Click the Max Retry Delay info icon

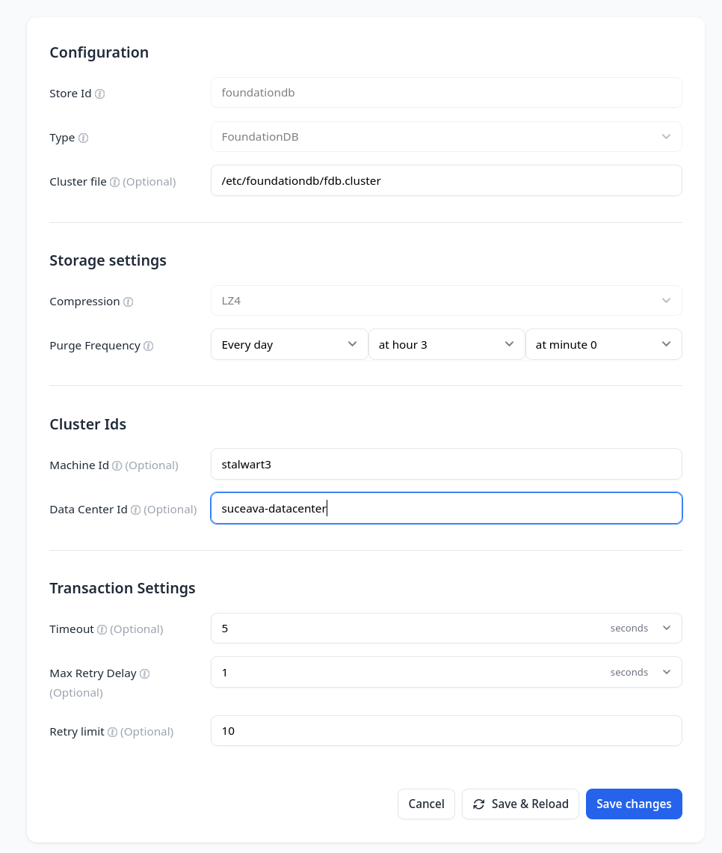click(x=145, y=673)
